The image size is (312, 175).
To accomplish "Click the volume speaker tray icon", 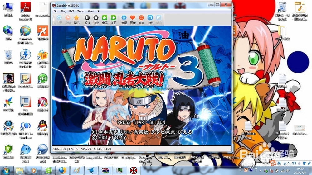I will point(288,171).
